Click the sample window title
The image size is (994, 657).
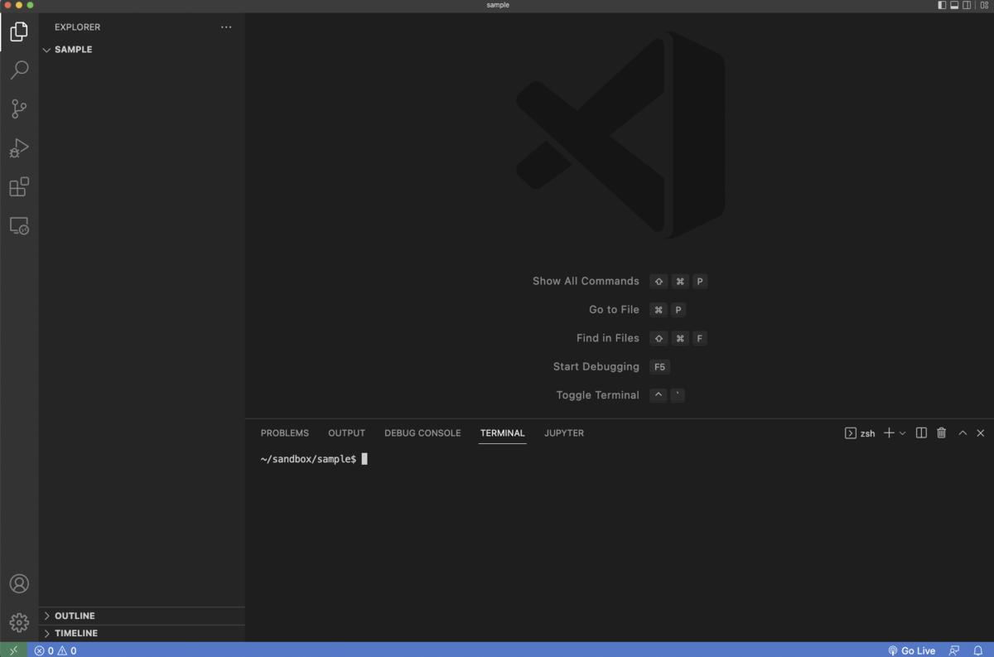pos(498,5)
